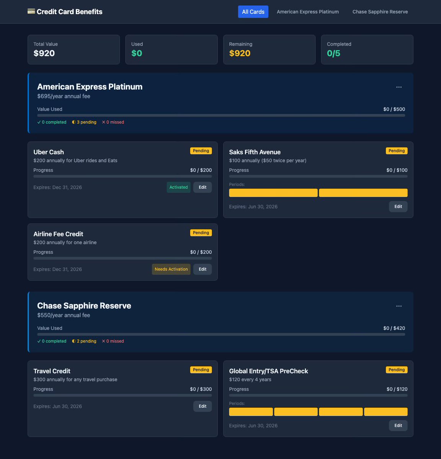Click '0 completed' under Chase Sapphire Reserve

click(x=52, y=341)
